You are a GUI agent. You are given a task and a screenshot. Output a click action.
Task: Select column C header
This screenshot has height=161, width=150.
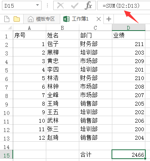96,28
